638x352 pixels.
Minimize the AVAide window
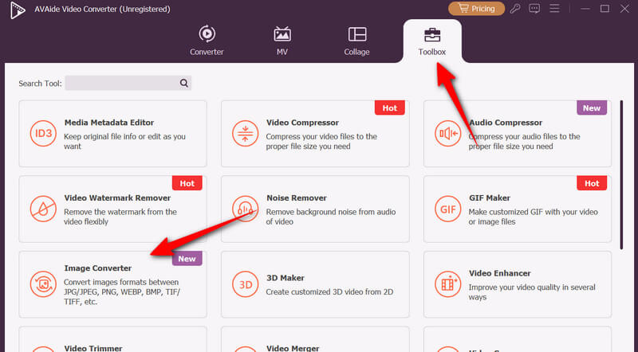click(585, 9)
